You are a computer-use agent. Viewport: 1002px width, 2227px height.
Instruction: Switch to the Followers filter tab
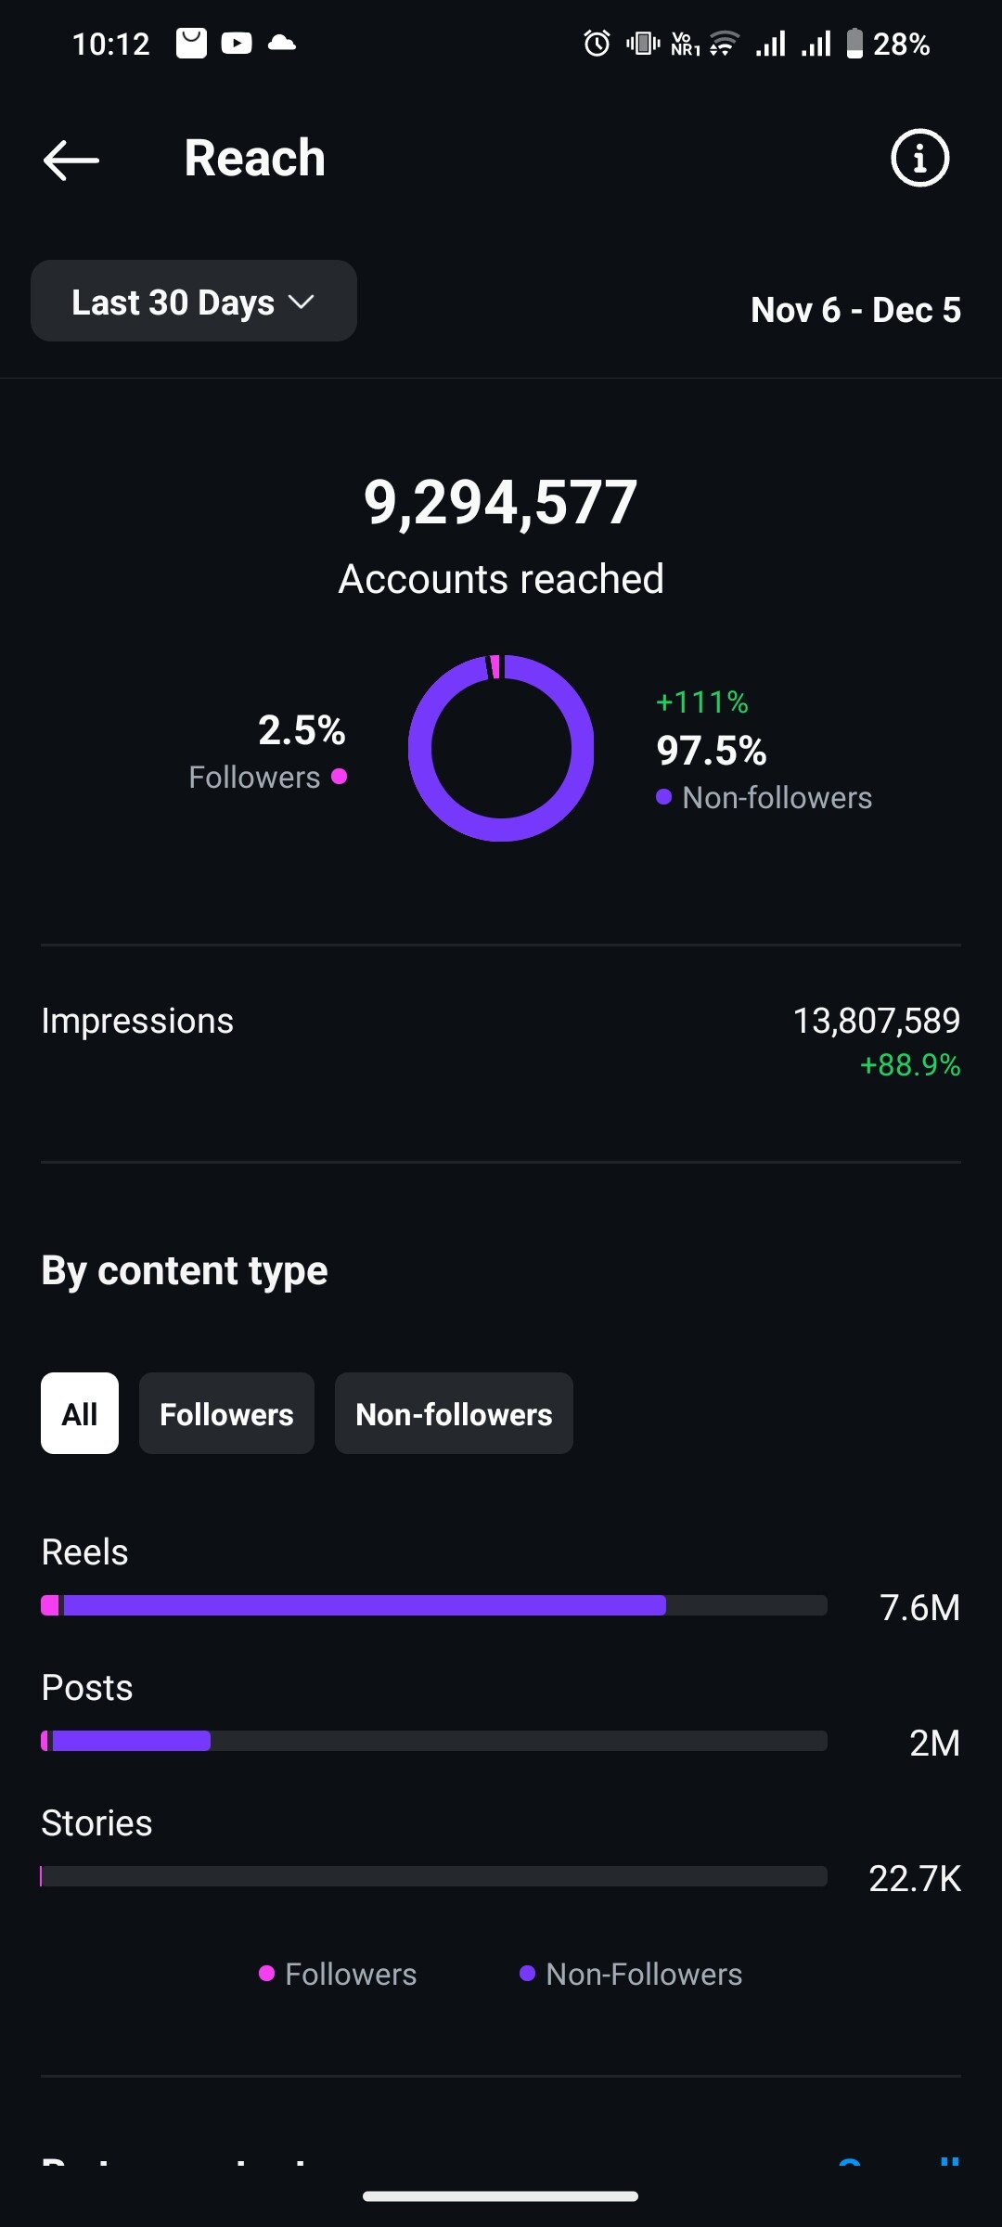point(226,1413)
